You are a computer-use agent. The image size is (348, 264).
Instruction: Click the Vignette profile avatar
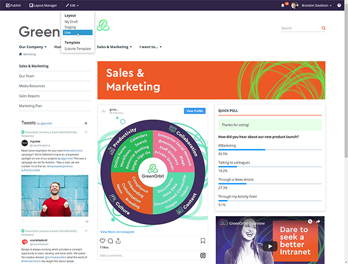[25, 143]
